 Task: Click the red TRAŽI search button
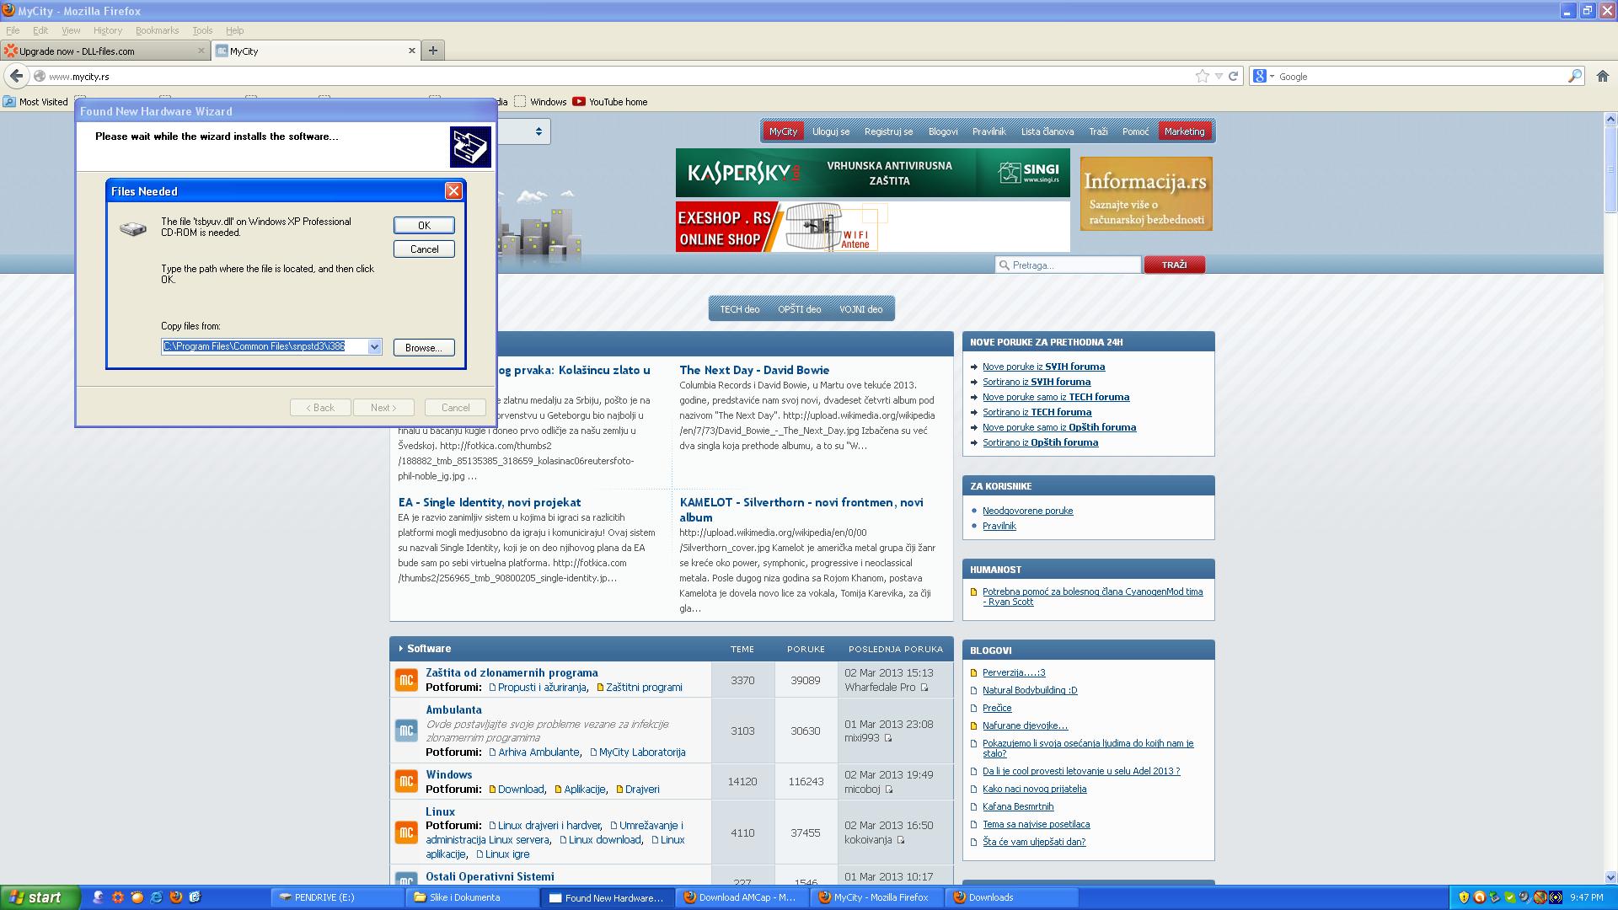1174,265
